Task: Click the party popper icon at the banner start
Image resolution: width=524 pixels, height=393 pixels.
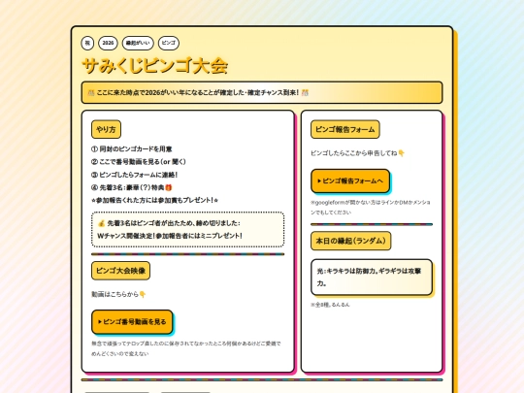Action: pyautogui.click(x=91, y=92)
